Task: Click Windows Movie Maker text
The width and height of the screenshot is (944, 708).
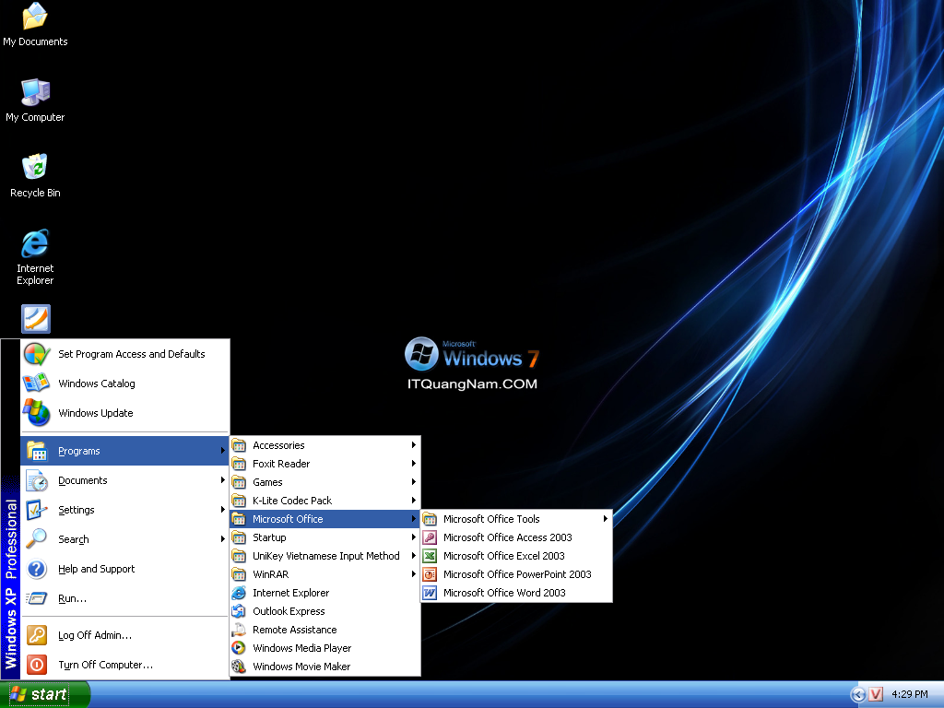Action: click(x=301, y=667)
